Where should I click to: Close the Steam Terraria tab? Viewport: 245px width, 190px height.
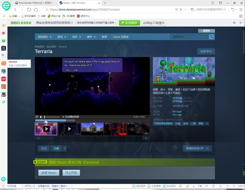99,3
